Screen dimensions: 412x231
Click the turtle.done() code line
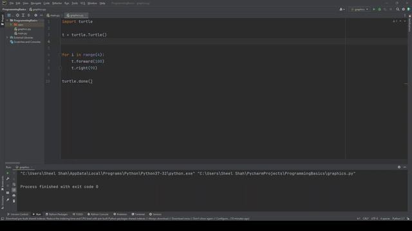click(77, 81)
